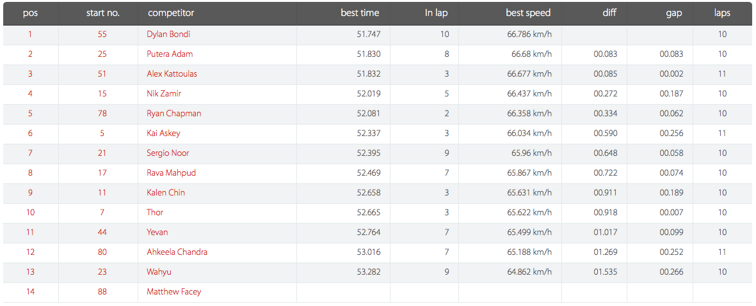
Task: Open Ahkeela Chandra's competitor page
Action: tap(177, 252)
